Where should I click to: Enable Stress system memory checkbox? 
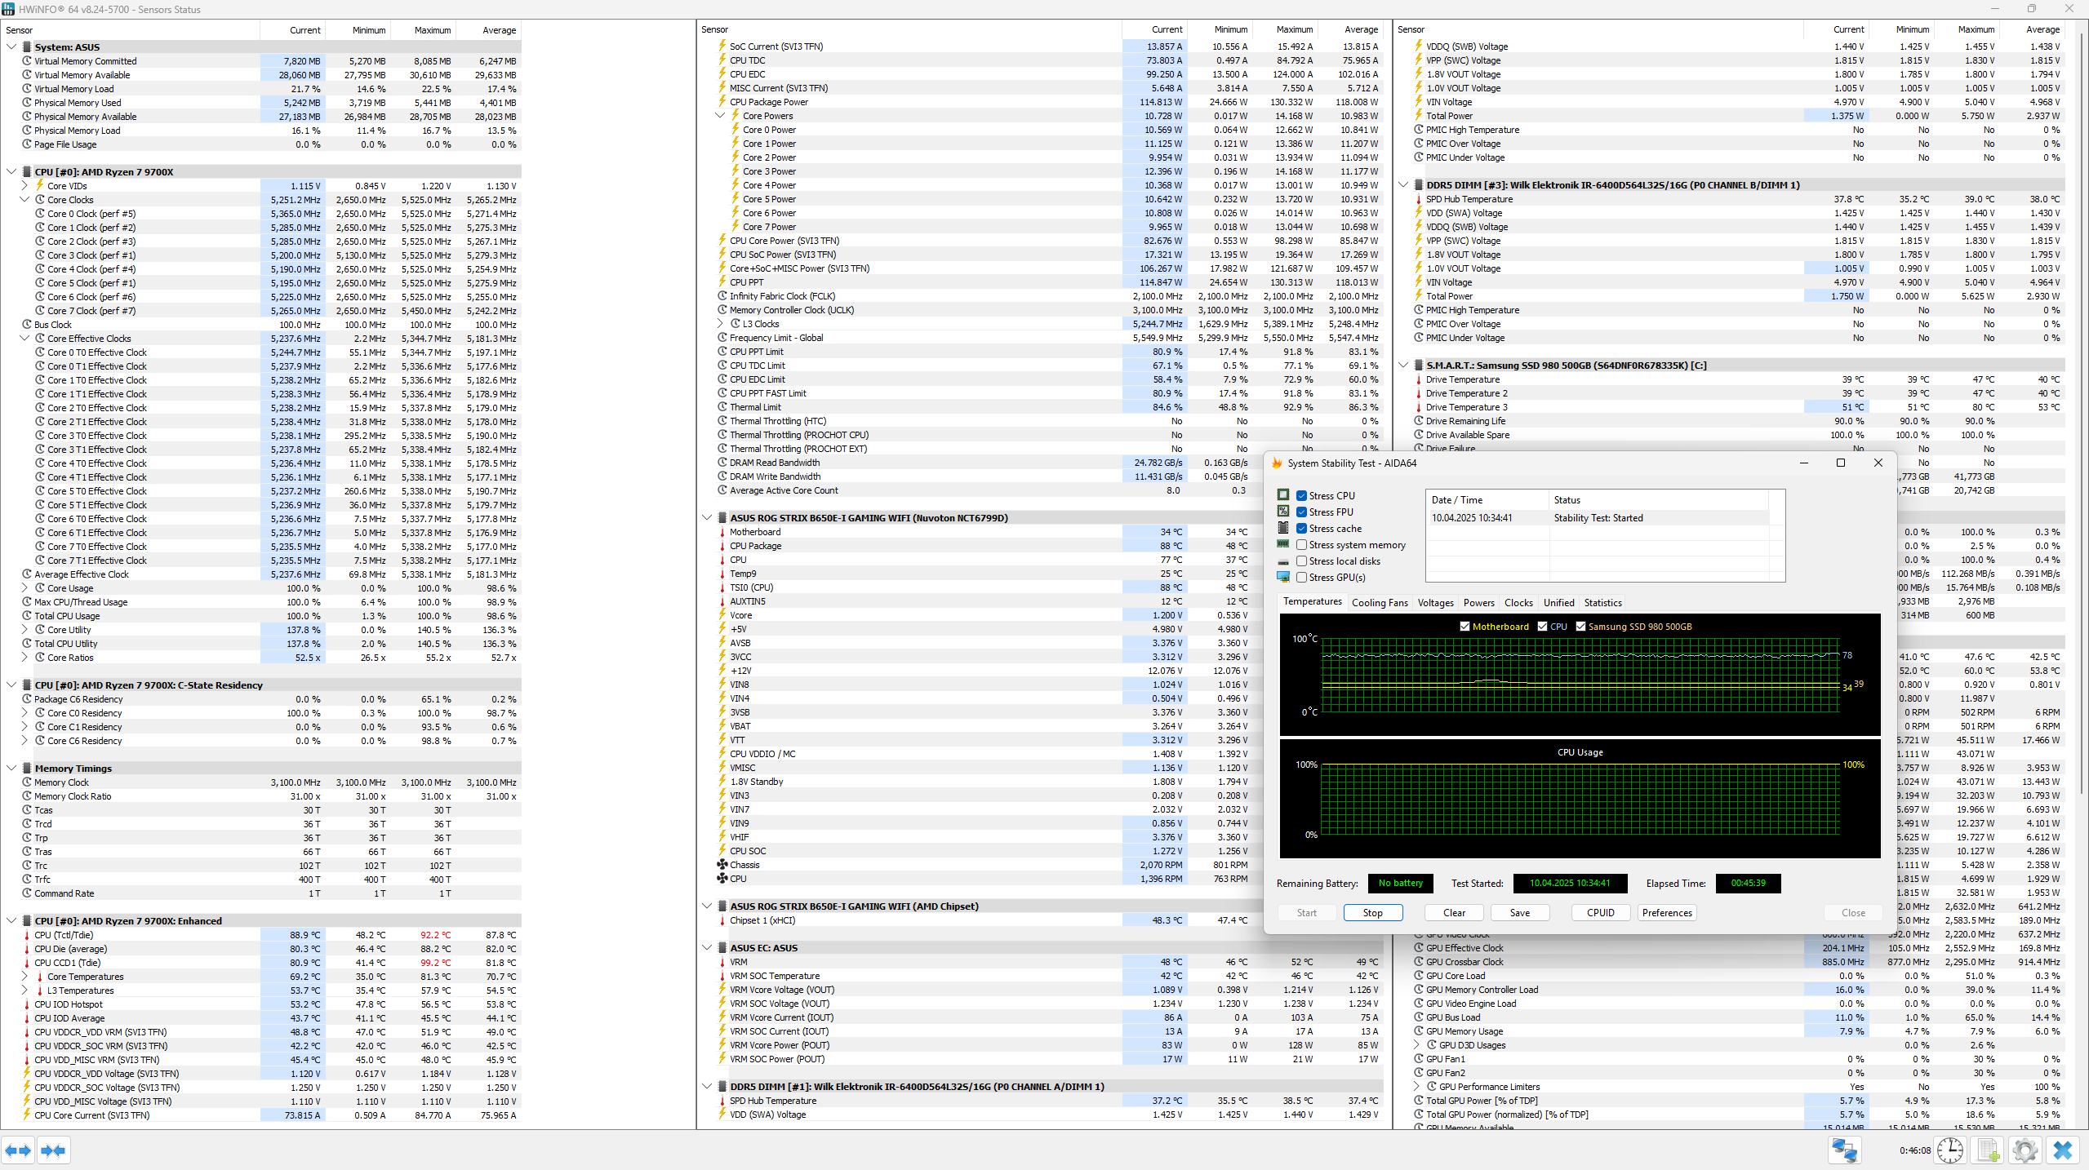(1301, 544)
